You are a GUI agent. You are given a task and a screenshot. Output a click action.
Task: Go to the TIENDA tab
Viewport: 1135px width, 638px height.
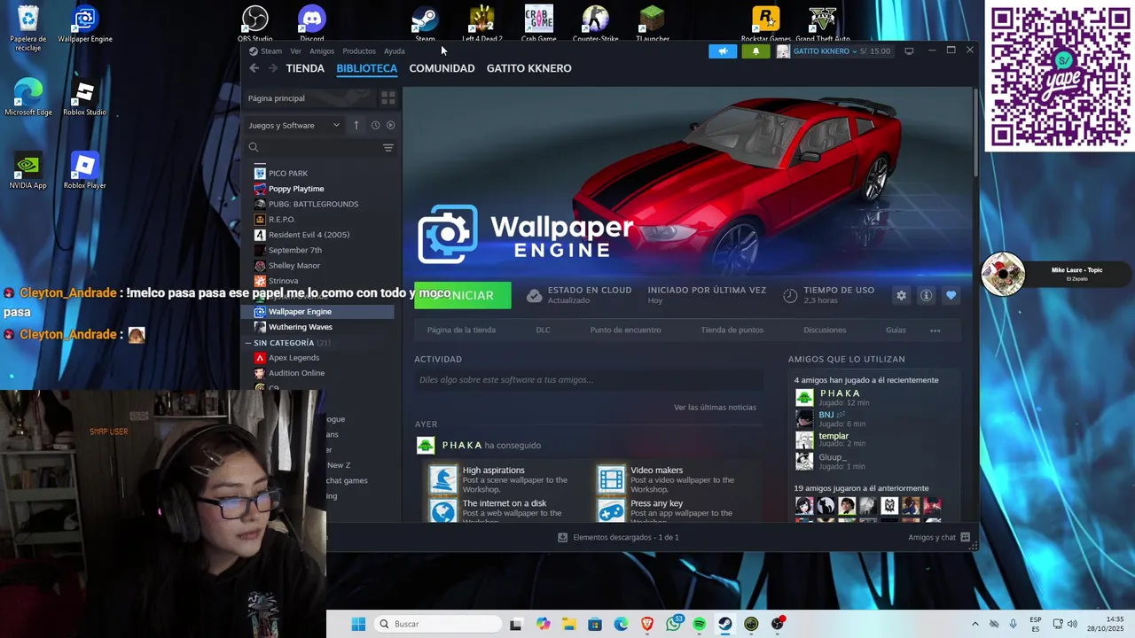(x=305, y=68)
